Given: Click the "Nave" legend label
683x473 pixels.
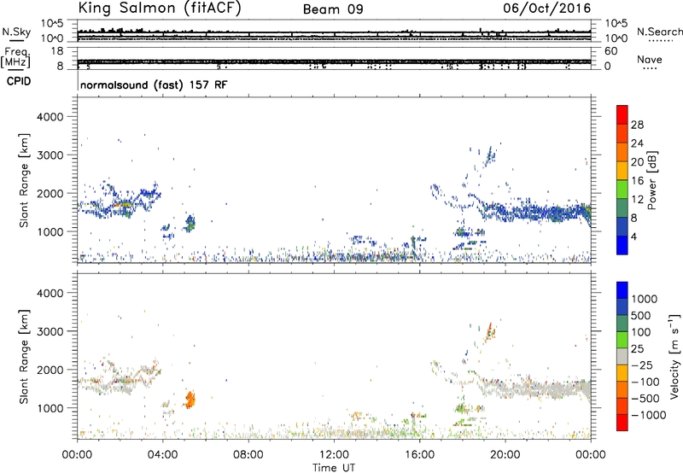Looking at the screenshot, I should pos(650,59).
